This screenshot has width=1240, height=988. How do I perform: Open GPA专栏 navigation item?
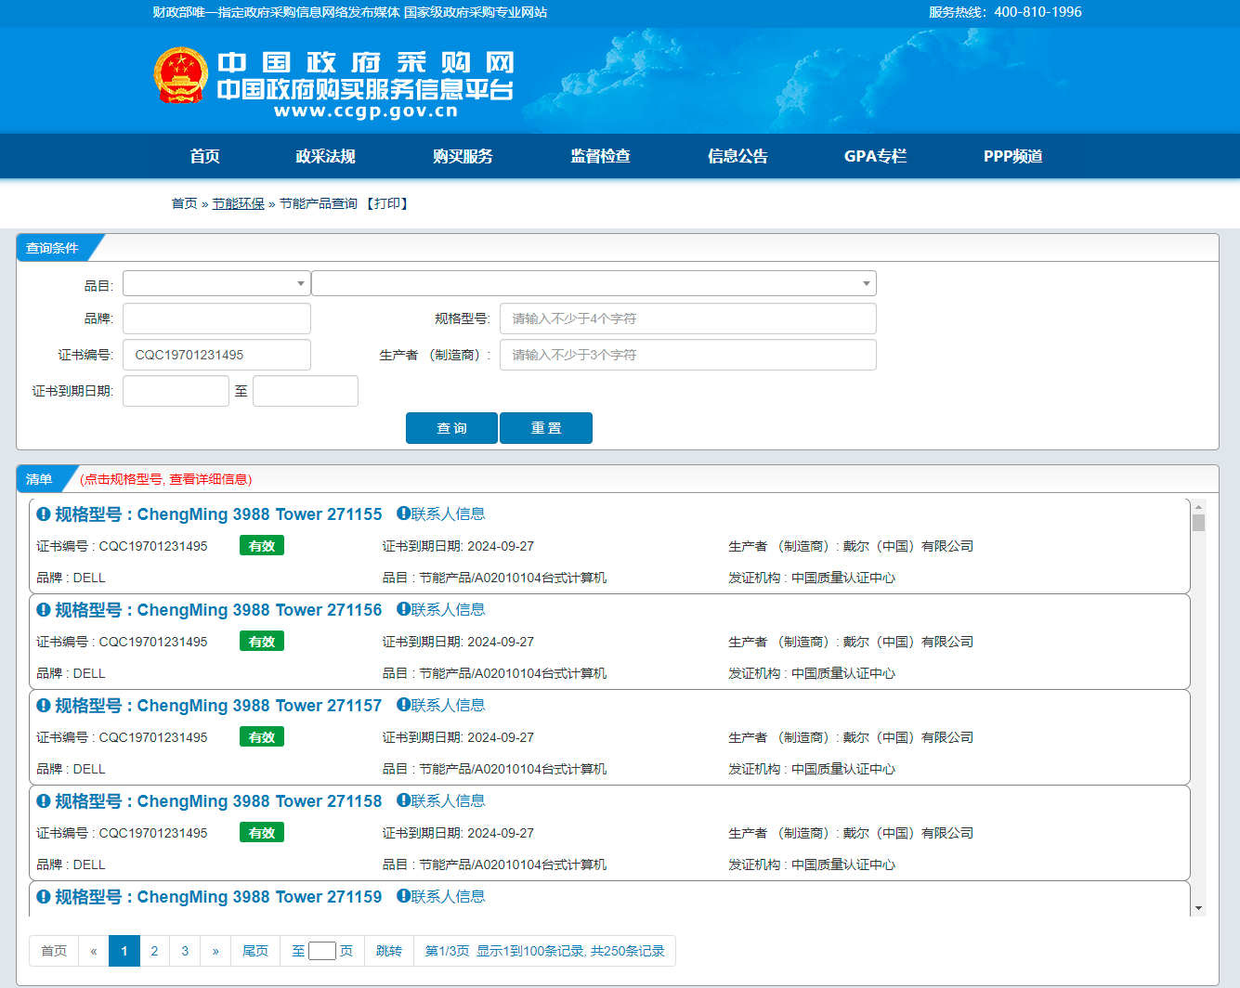point(875,156)
